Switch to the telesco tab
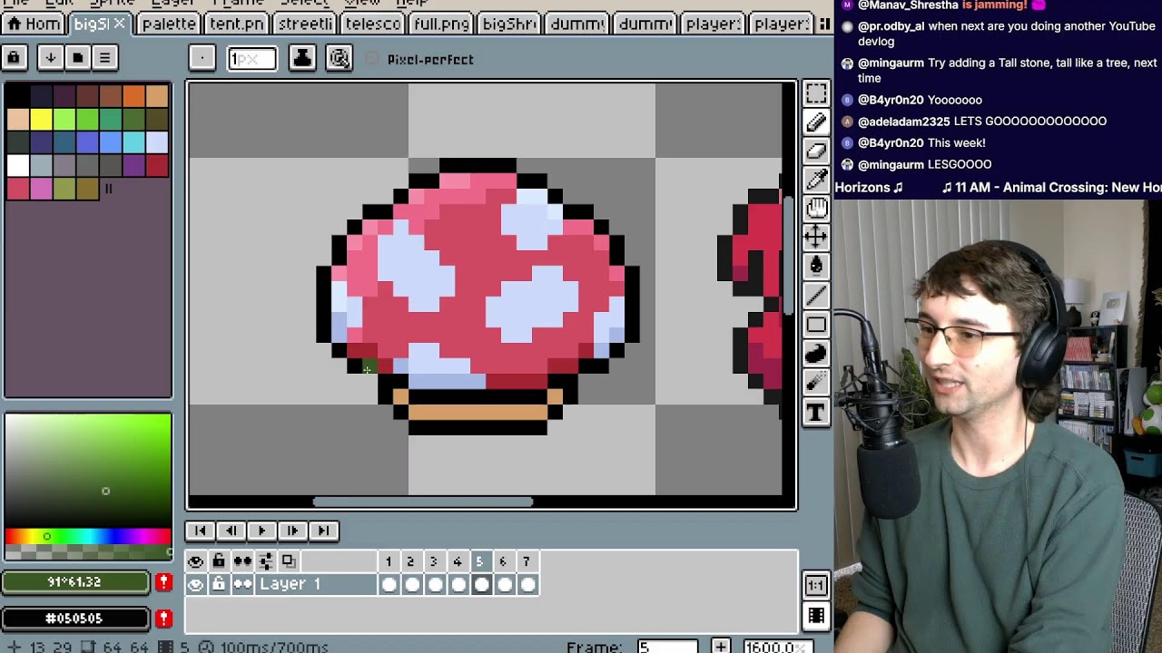The image size is (1162, 653). coord(372,24)
